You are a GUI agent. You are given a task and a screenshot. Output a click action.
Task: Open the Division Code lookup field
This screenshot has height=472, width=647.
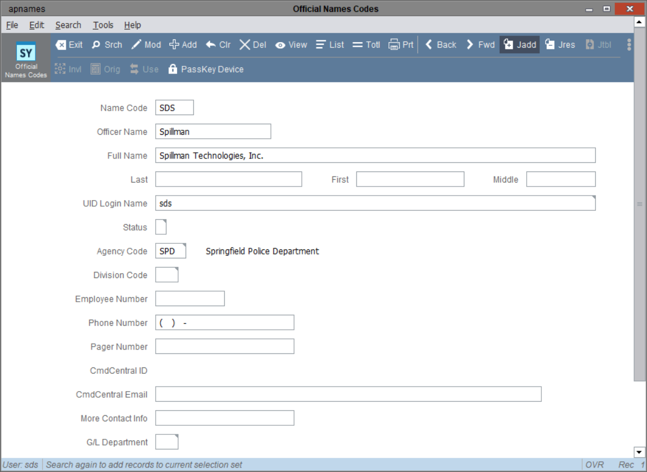click(167, 275)
